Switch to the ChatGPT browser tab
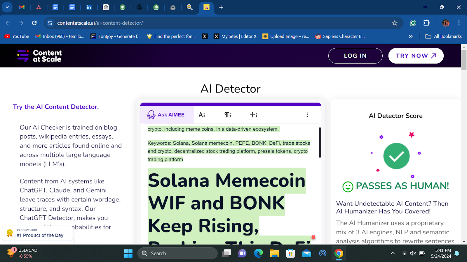The height and width of the screenshot is (262, 467). (x=106, y=7)
